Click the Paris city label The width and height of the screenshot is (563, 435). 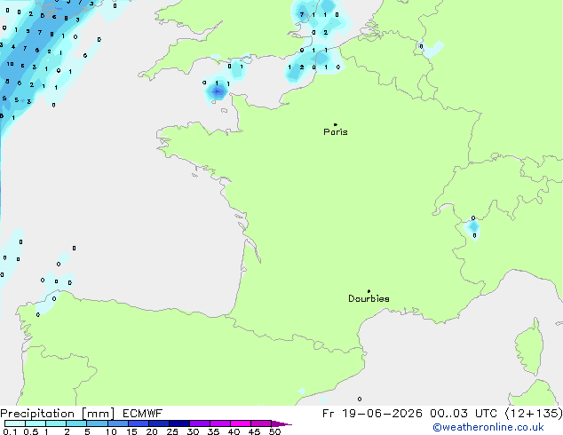[x=336, y=132]
